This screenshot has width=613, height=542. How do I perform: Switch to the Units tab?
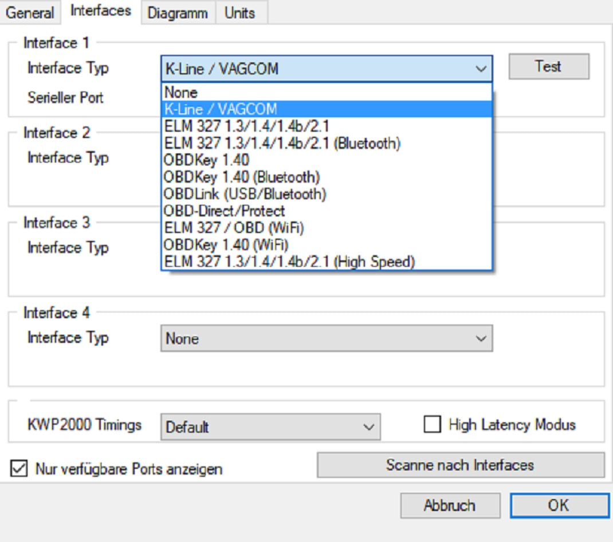tap(239, 13)
